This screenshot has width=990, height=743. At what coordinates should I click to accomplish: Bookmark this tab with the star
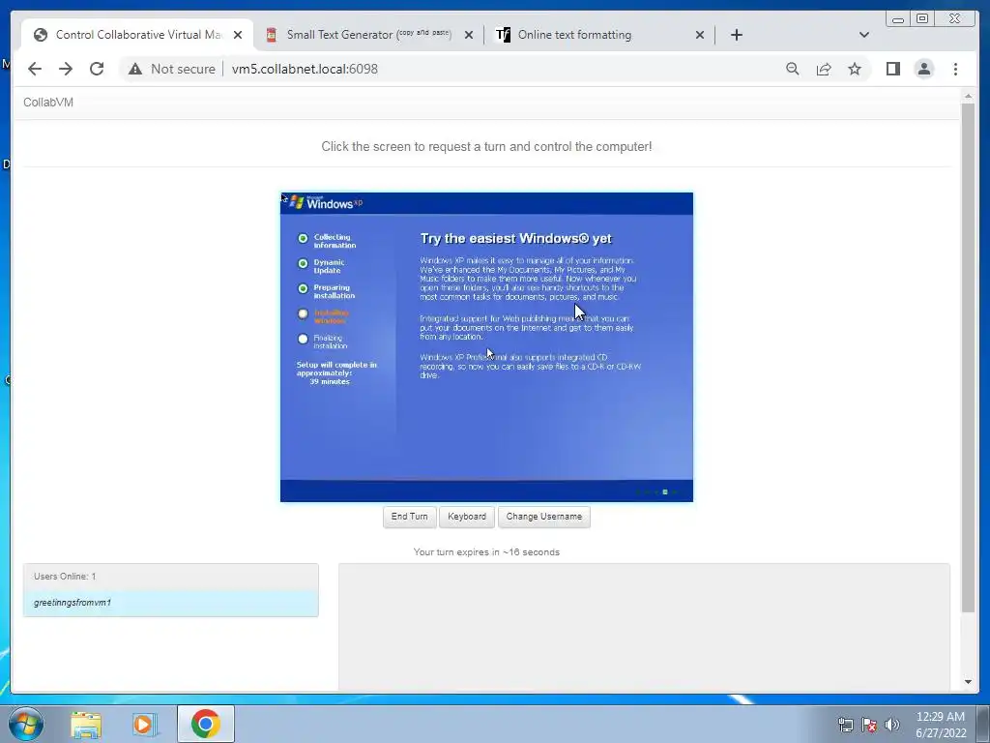tap(855, 69)
